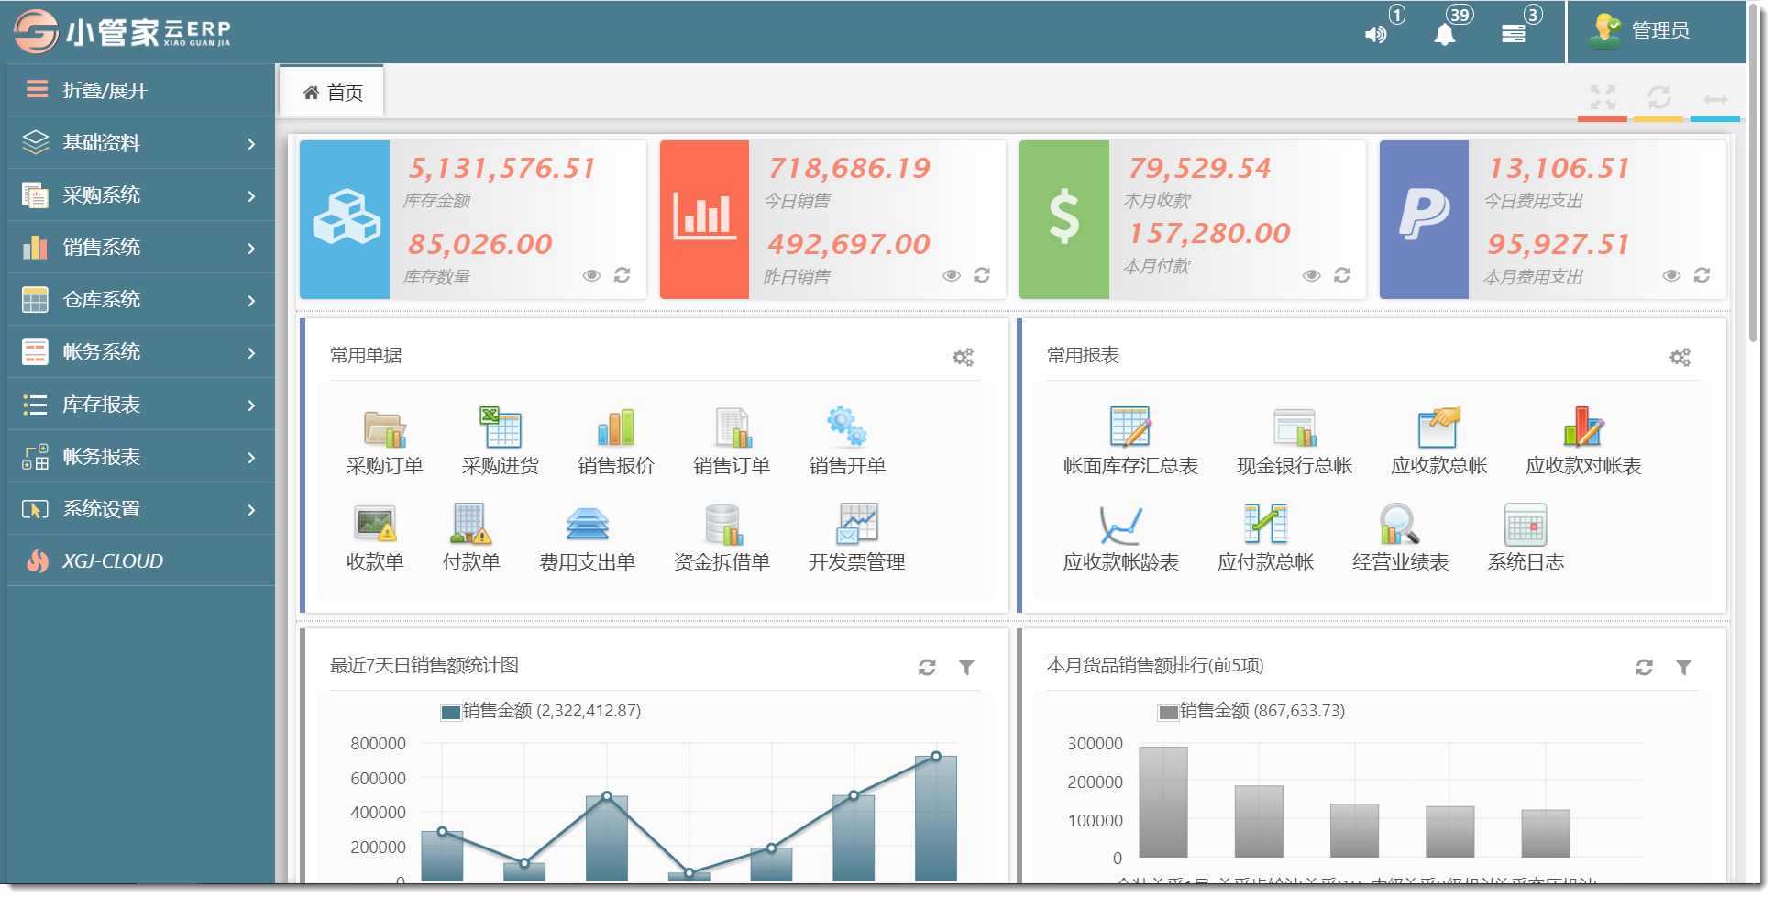The height and width of the screenshot is (898, 1774).
Task: Click the refresh page icon above the dashboard
Action: 1659,97
